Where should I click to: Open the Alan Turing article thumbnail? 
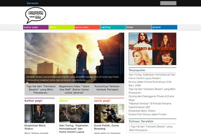[x=74, y=114]
